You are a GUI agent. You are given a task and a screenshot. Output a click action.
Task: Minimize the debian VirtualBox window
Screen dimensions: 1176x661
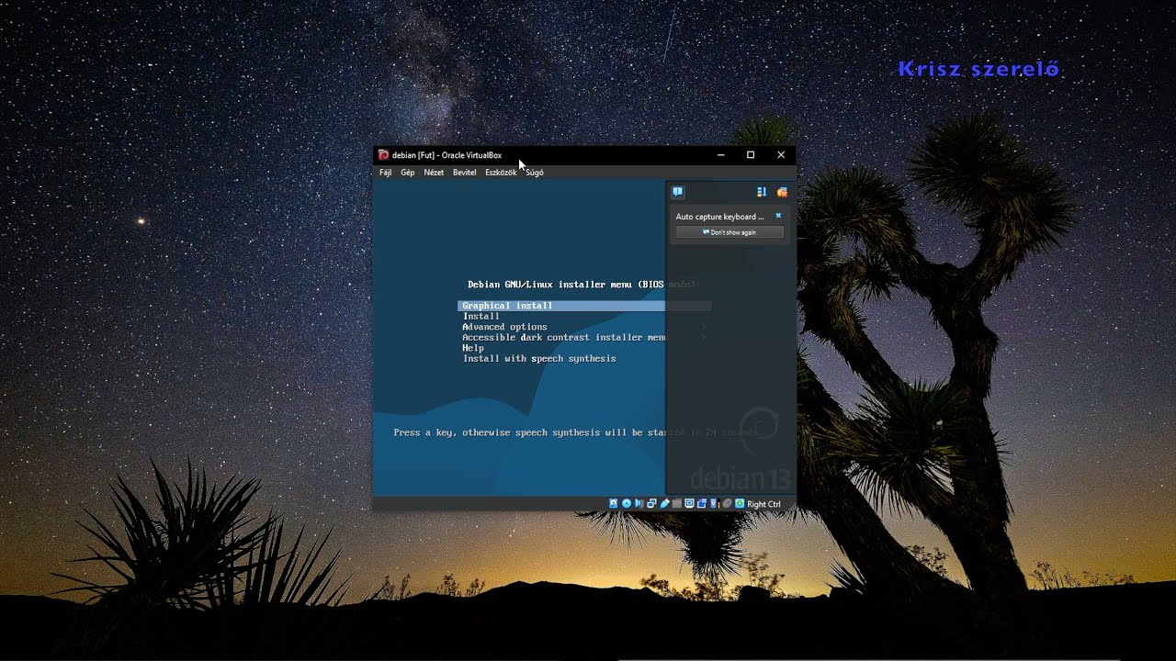coord(721,155)
